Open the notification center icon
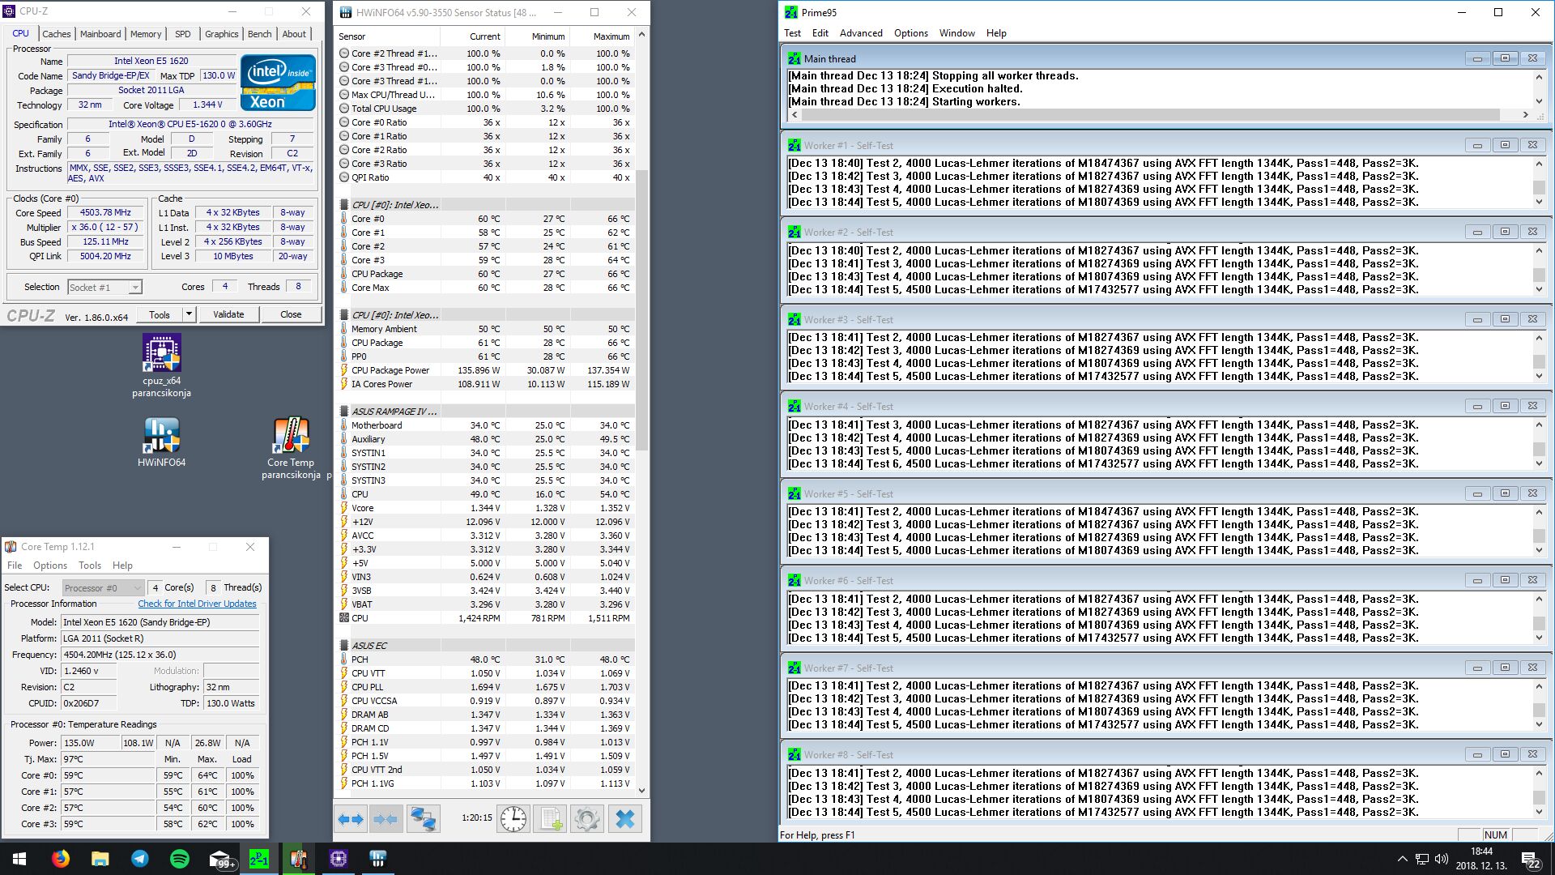Image resolution: width=1555 pixels, height=875 pixels. tap(1531, 859)
